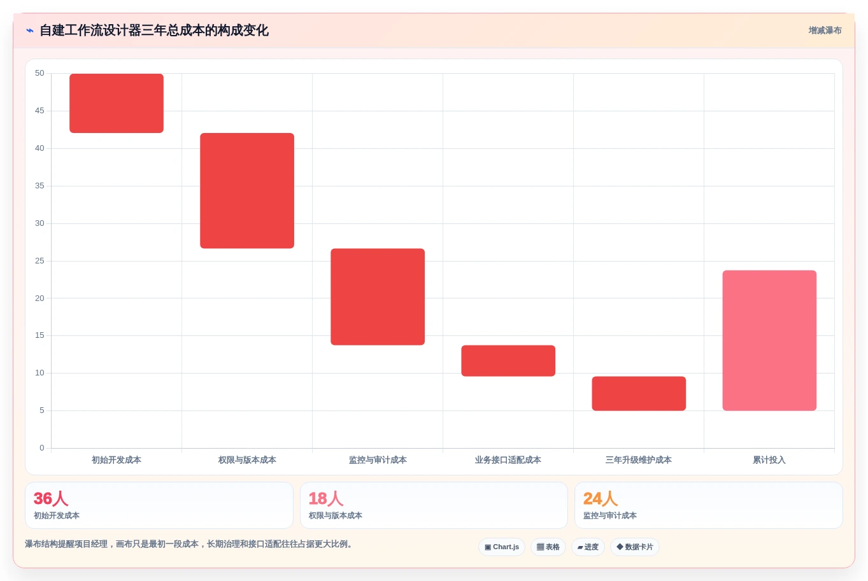
Task: Click the x-axis label 三年升级维护成本
Action: pos(639,460)
